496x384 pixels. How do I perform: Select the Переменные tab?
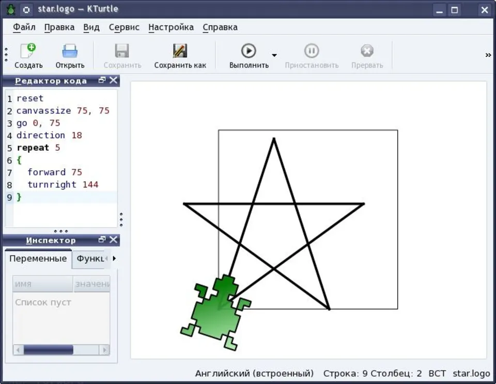(38, 259)
